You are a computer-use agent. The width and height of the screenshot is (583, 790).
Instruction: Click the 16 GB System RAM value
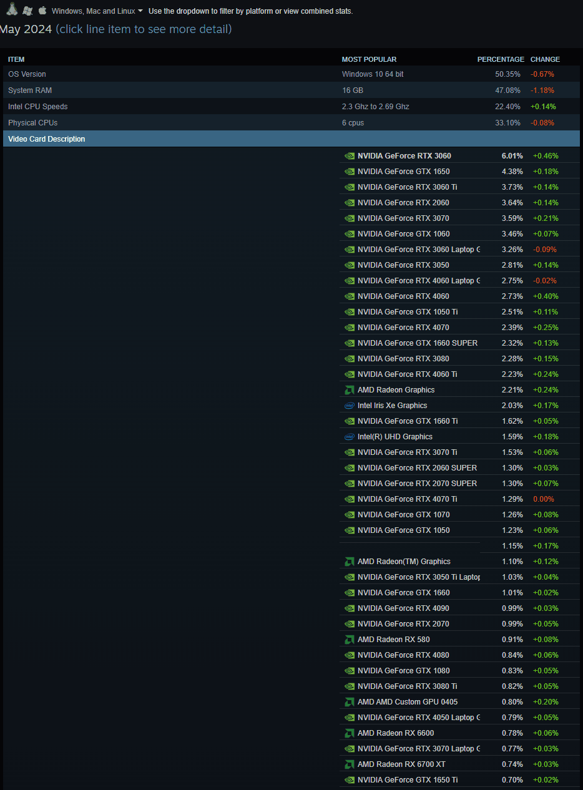[353, 90]
